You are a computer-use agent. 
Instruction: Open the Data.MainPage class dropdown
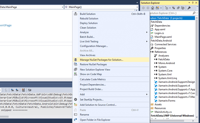click(x=63, y=7)
